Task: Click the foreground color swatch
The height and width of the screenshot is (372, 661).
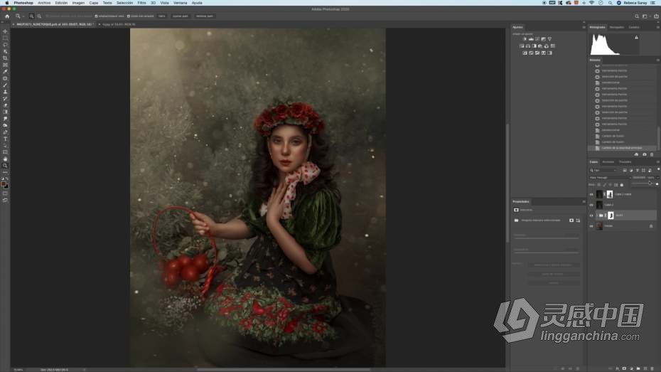Action: (x=4, y=184)
